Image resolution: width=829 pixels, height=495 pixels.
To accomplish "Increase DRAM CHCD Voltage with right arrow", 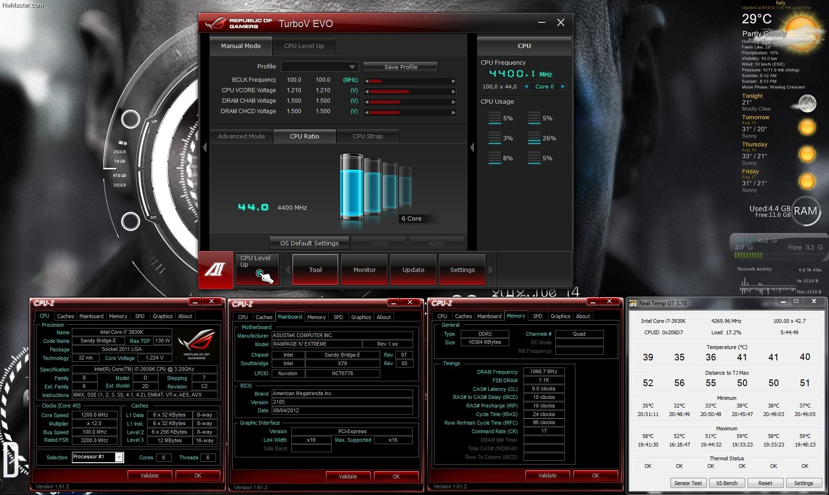I will pos(454,112).
